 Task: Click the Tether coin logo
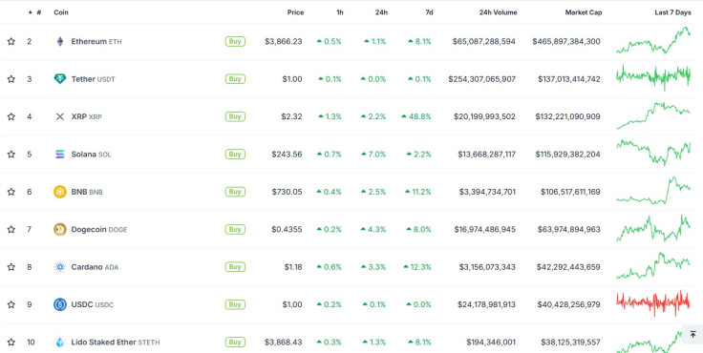(x=60, y=79)
